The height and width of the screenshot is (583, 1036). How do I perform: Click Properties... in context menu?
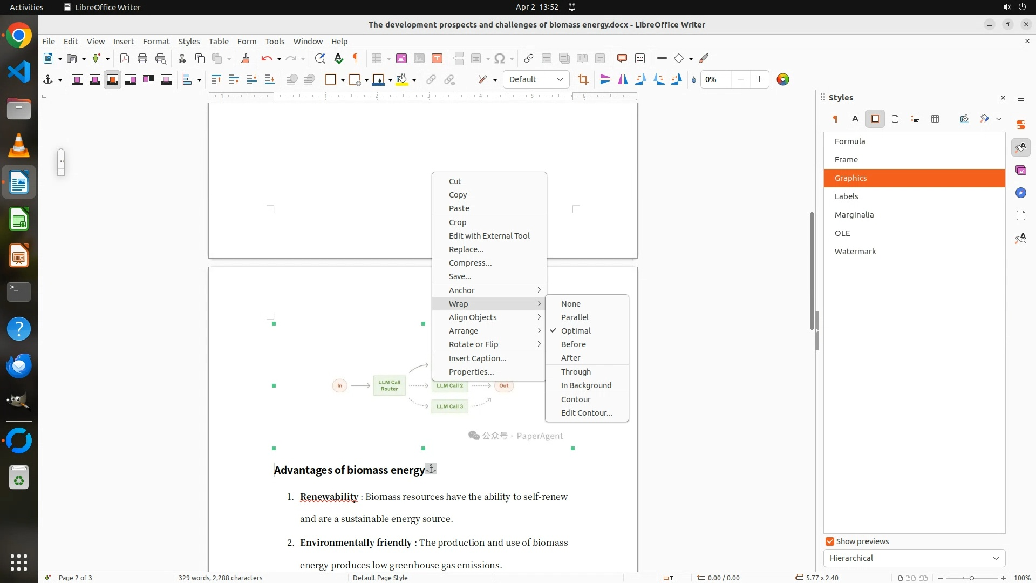[x=471, y=372]
